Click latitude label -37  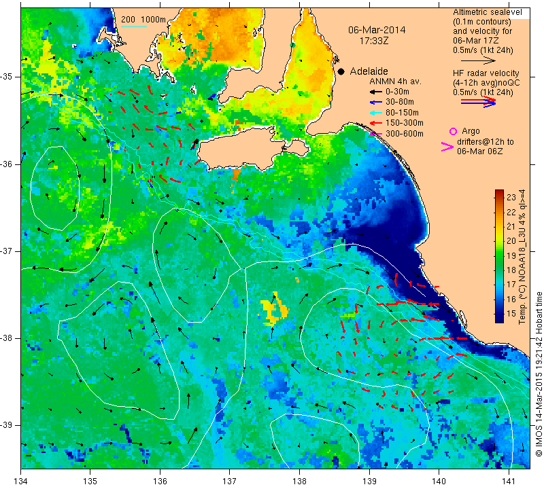(x=7, y=251)
